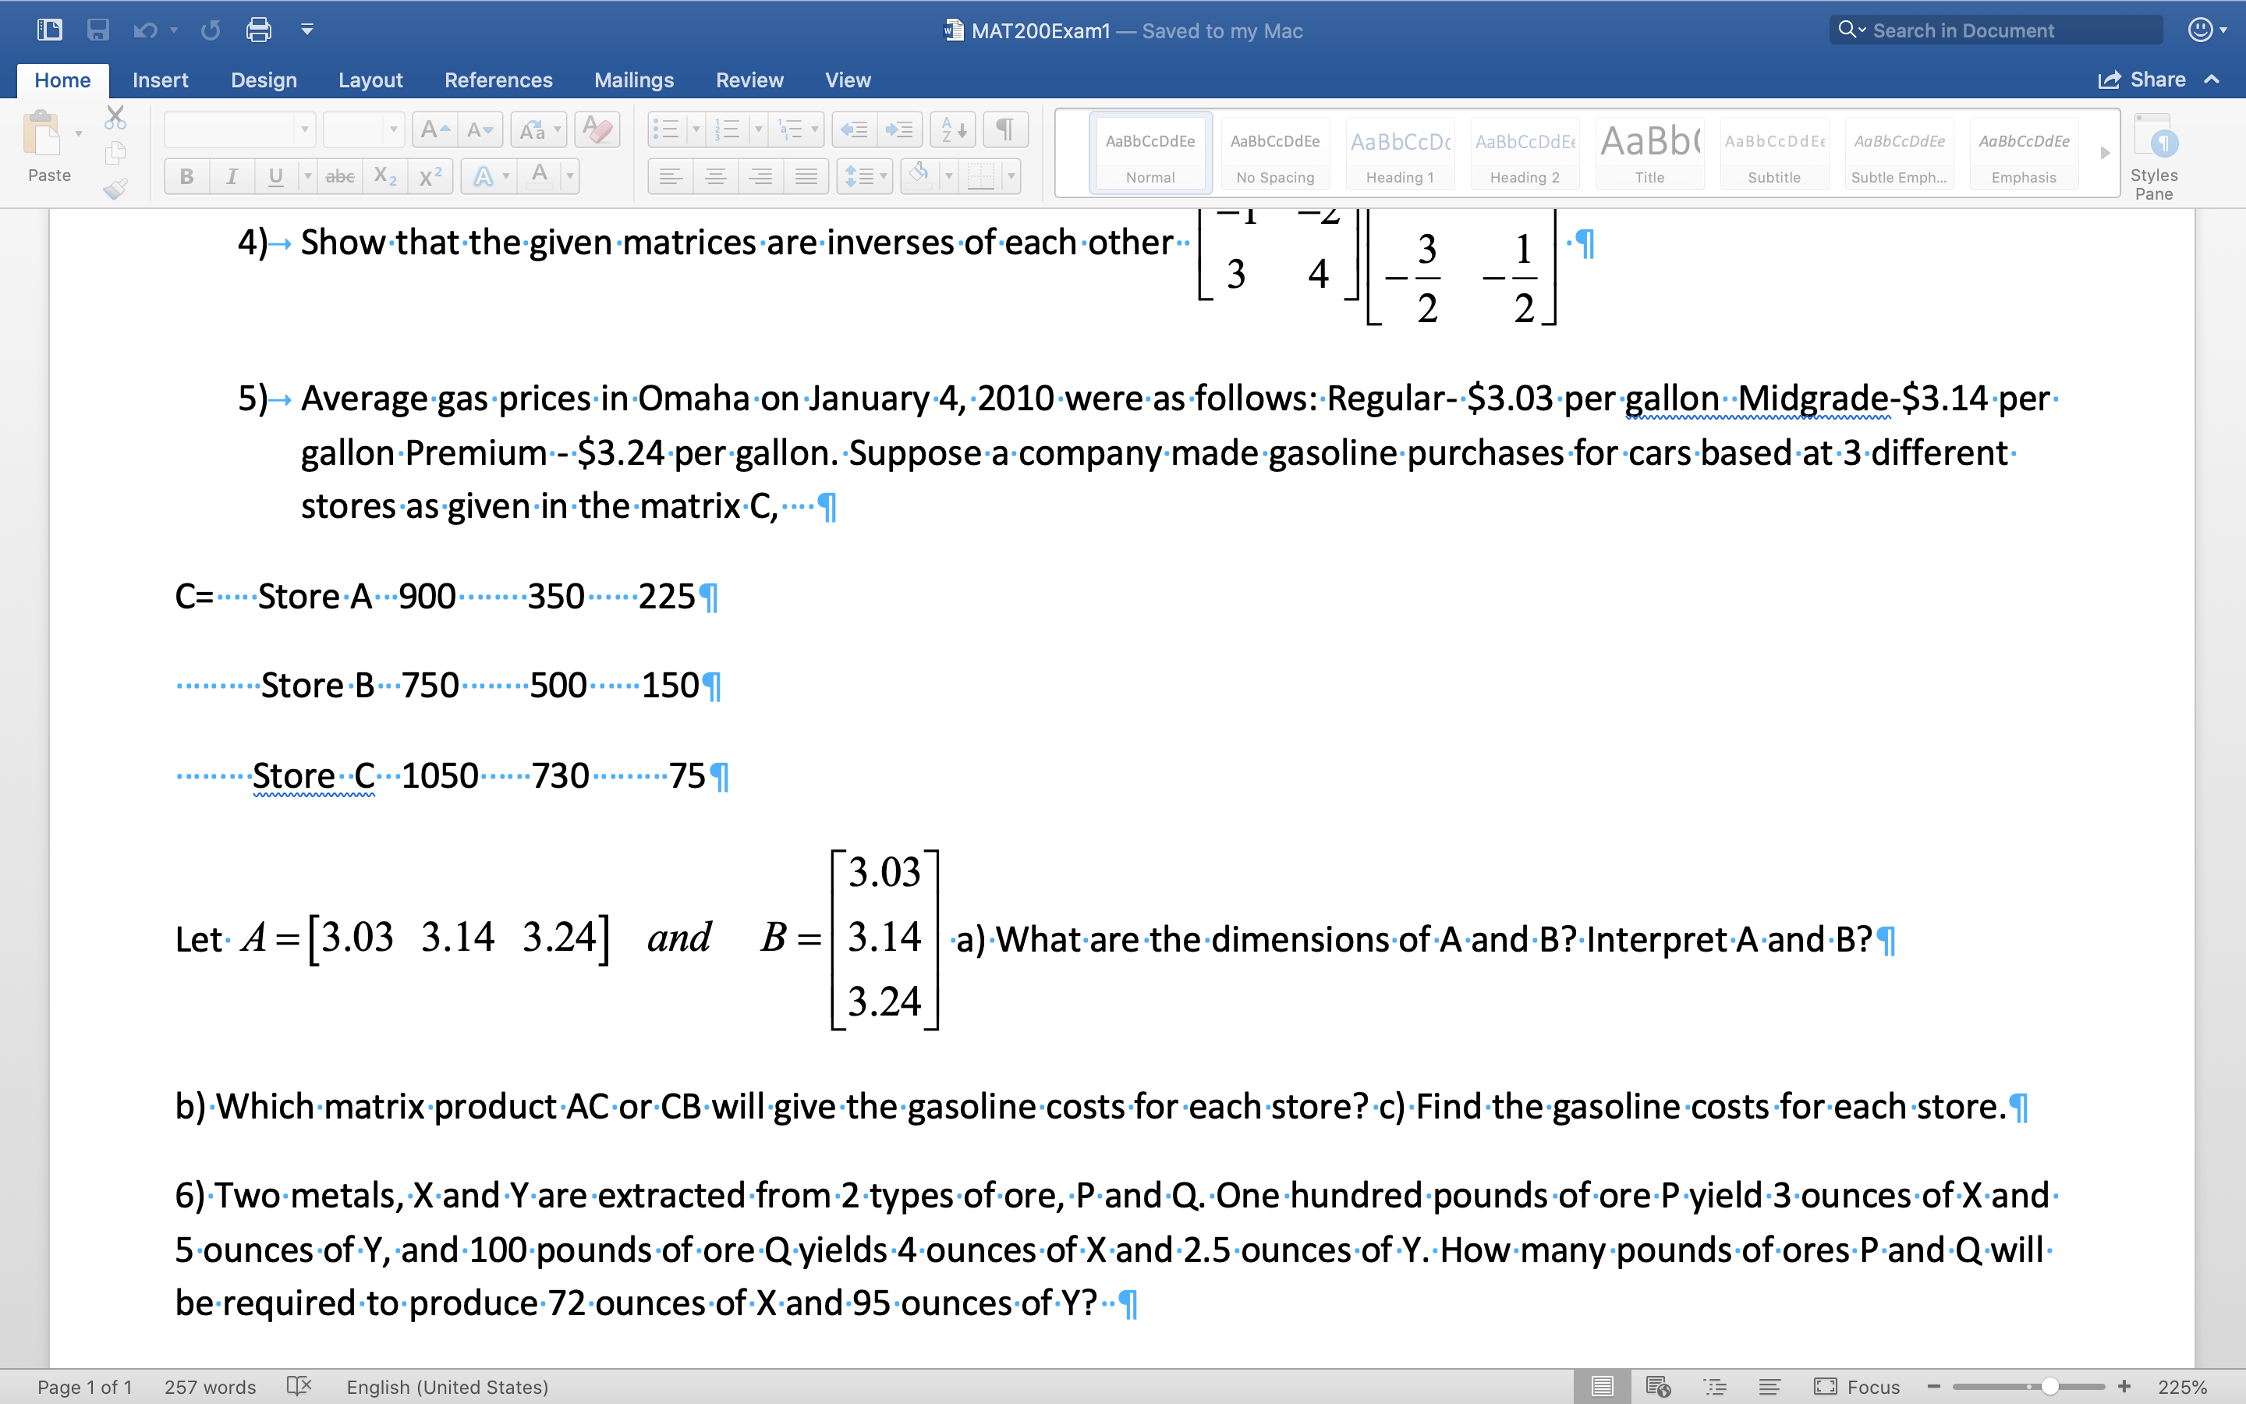Apply italic formatting to text
Viewport: 2246px width, 1404px height.
232,176
